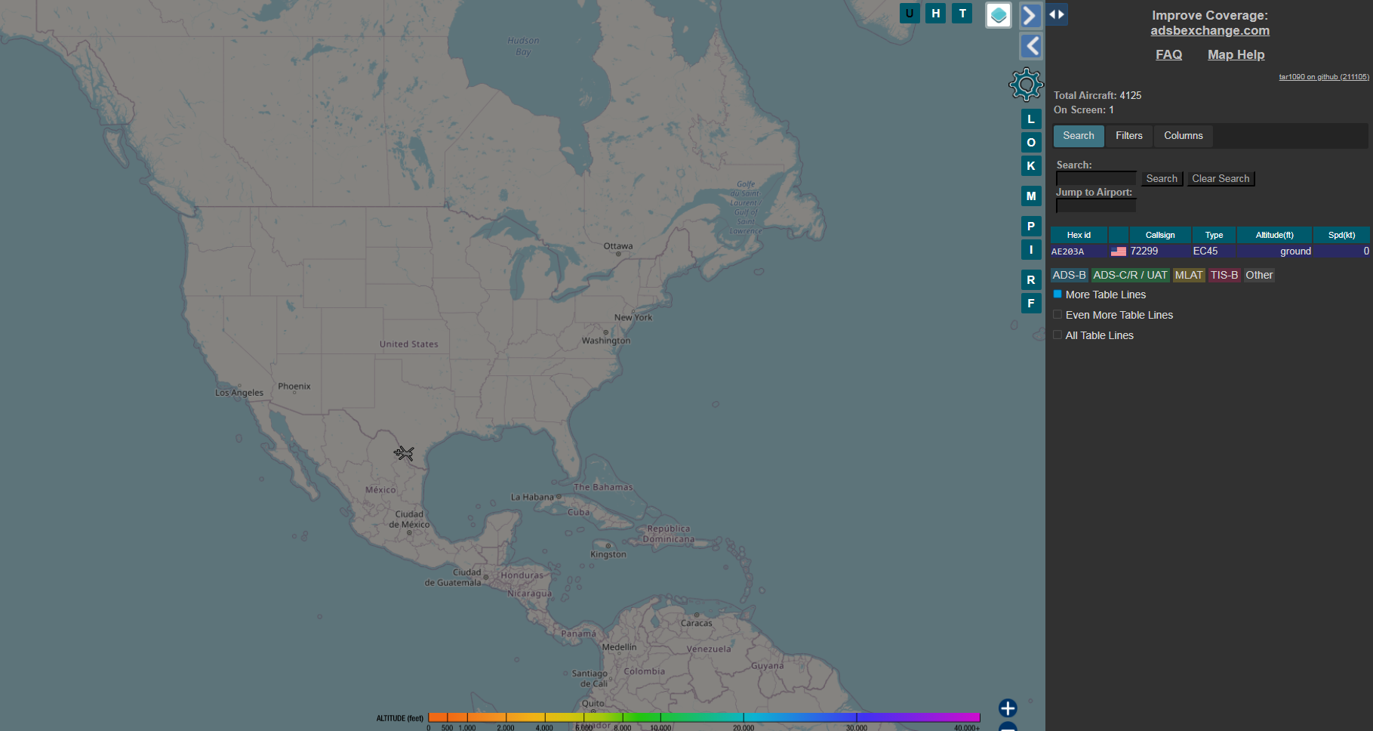1373x731 pixels.
Task: Click the F map button
Action: coord(1031,304)
